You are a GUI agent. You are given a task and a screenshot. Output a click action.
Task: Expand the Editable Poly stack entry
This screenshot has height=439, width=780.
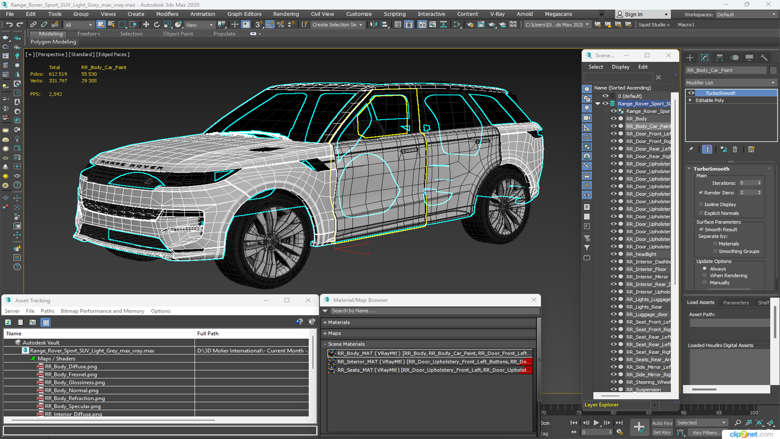pyautogui.click(x=690, y=100)
